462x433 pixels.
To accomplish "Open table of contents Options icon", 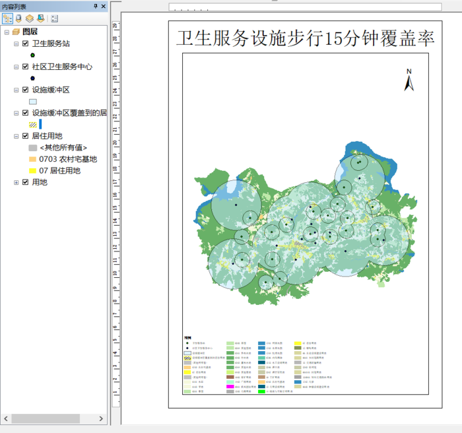I will click(55, 19).
